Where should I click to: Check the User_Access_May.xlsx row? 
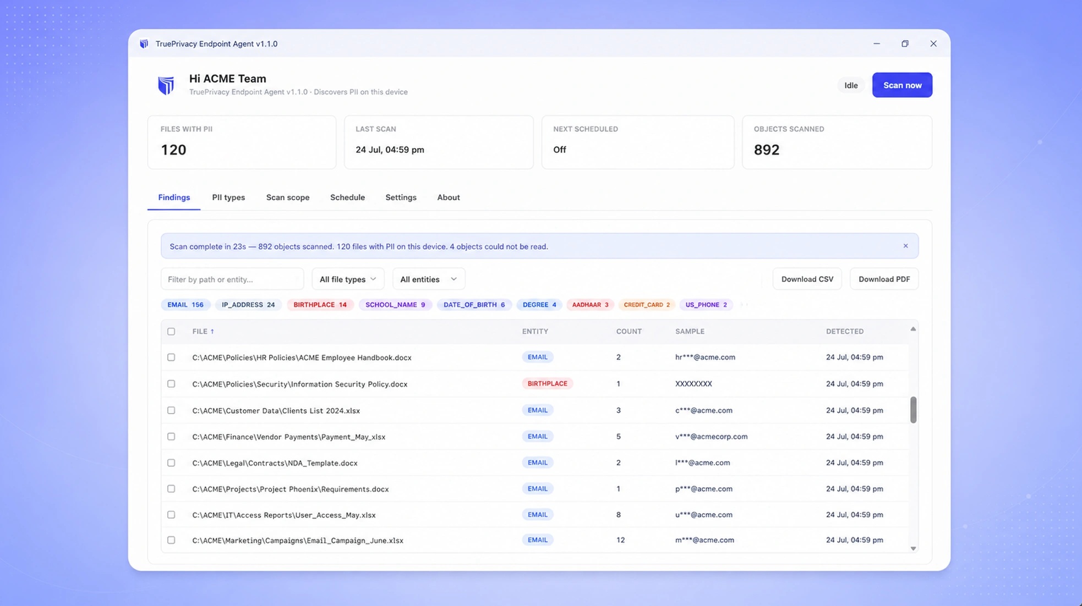tap(171, 515)
